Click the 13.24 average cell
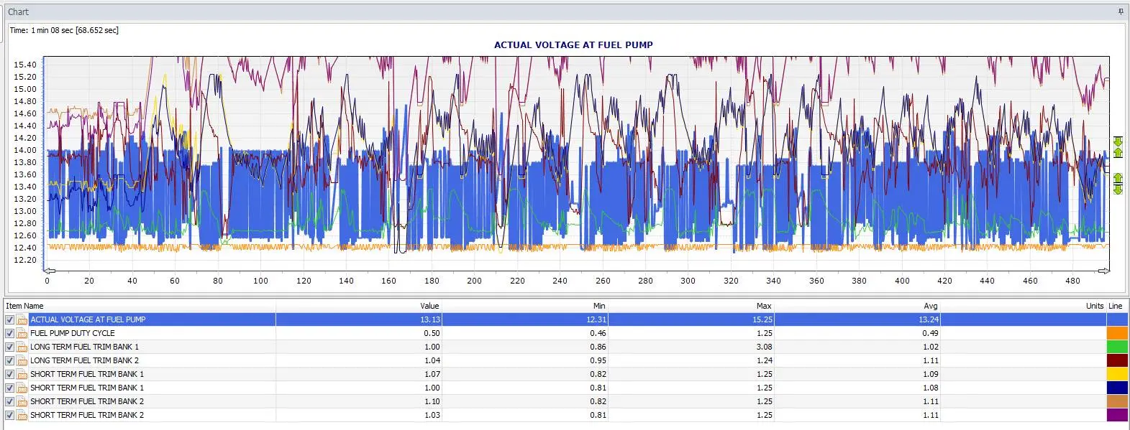The image size is (1130, 430). [x=929, y=320]
